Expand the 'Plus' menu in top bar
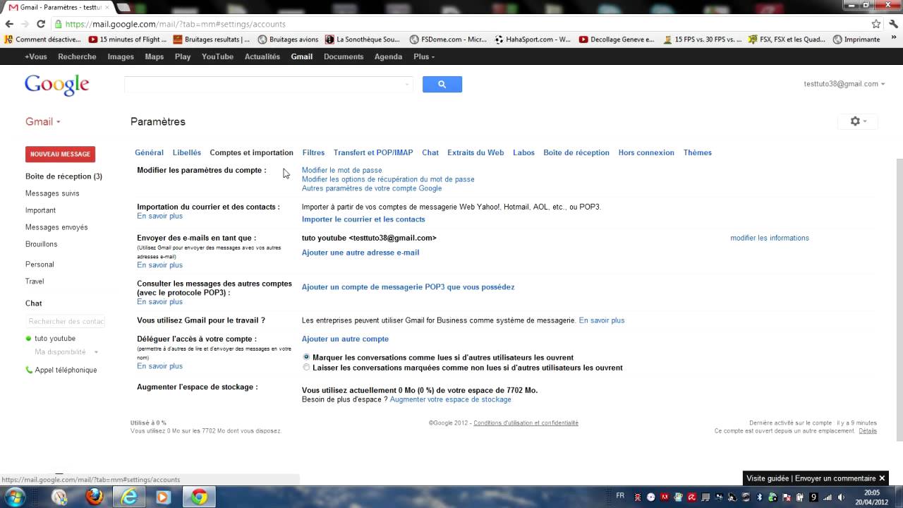 [424, 56]
